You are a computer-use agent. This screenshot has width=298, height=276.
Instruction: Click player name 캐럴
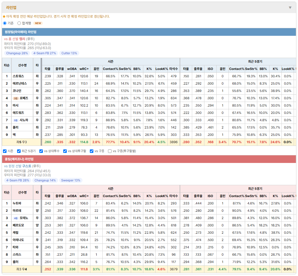click(x=15, y=233)
